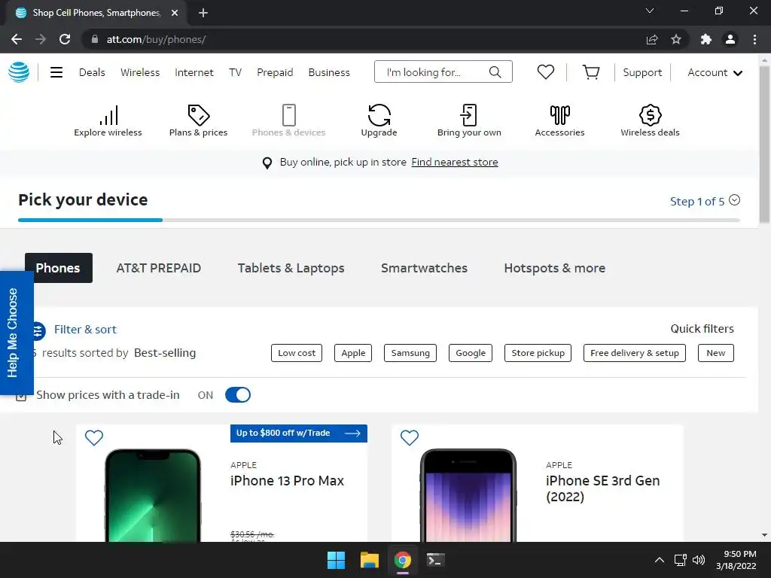Open Plans & prices tag icon
The height and width of the screenshot is (578, 771).
tap(199, 115)
